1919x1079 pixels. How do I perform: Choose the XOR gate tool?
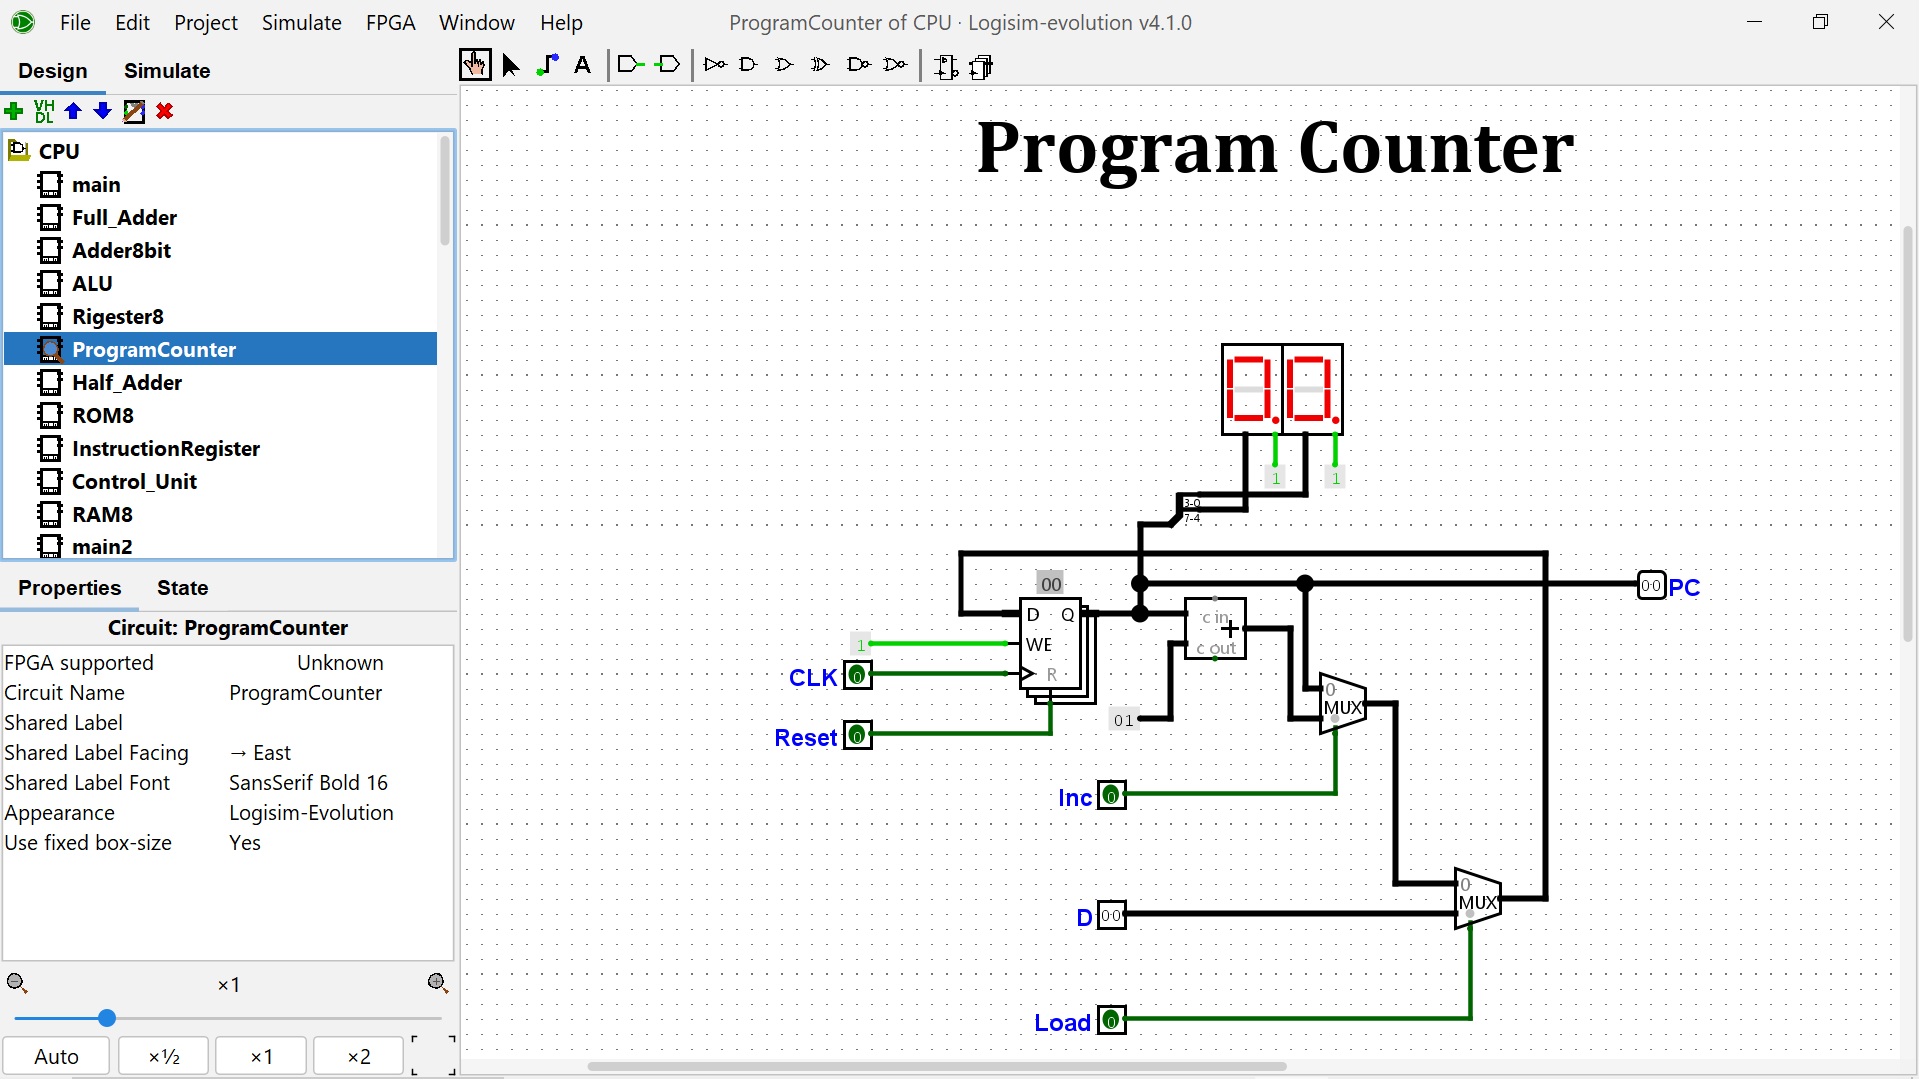click(x=820, y=66)
